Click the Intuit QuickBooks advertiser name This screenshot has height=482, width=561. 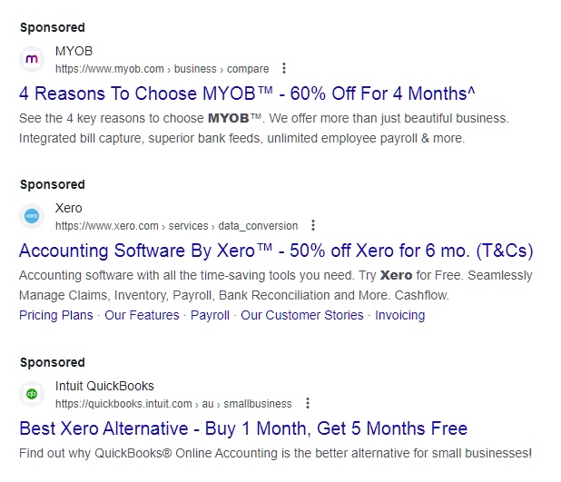tap(104, 386)
